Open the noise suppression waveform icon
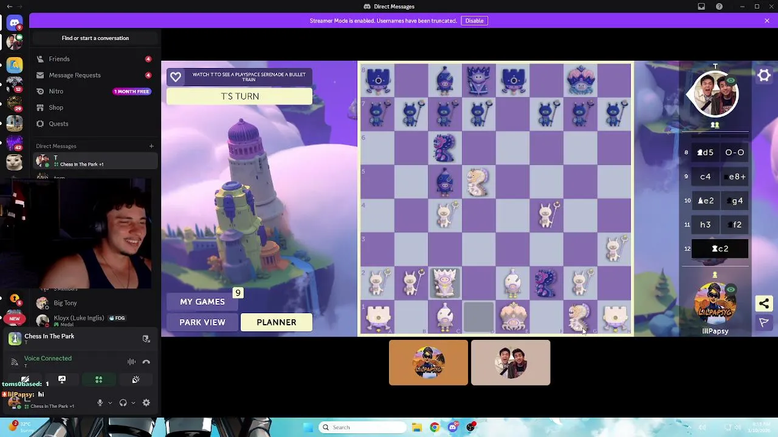This screenshot has height=437, width=778. 131,362
